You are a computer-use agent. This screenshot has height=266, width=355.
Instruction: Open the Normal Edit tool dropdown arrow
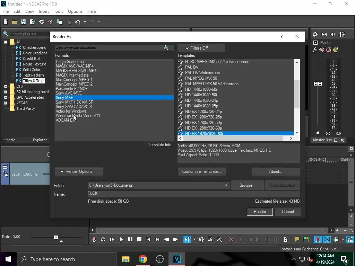[x=194, y=239]
